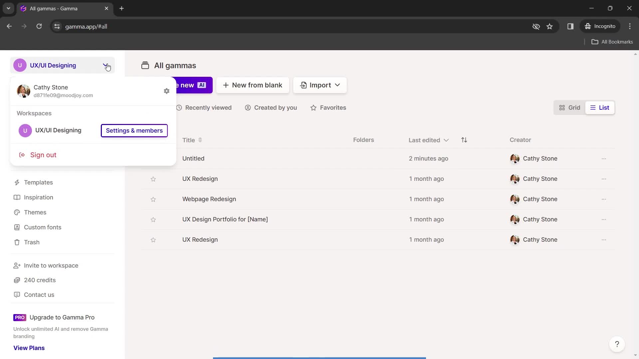This screenshot has height=359, width=639.
Task: Select Created by you filter tab
Action: (x=271, y=108)
